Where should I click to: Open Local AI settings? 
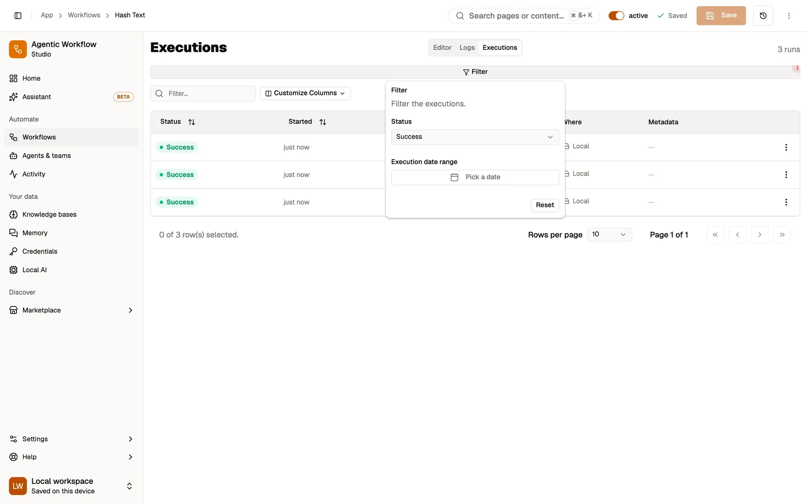pos(71,270)
